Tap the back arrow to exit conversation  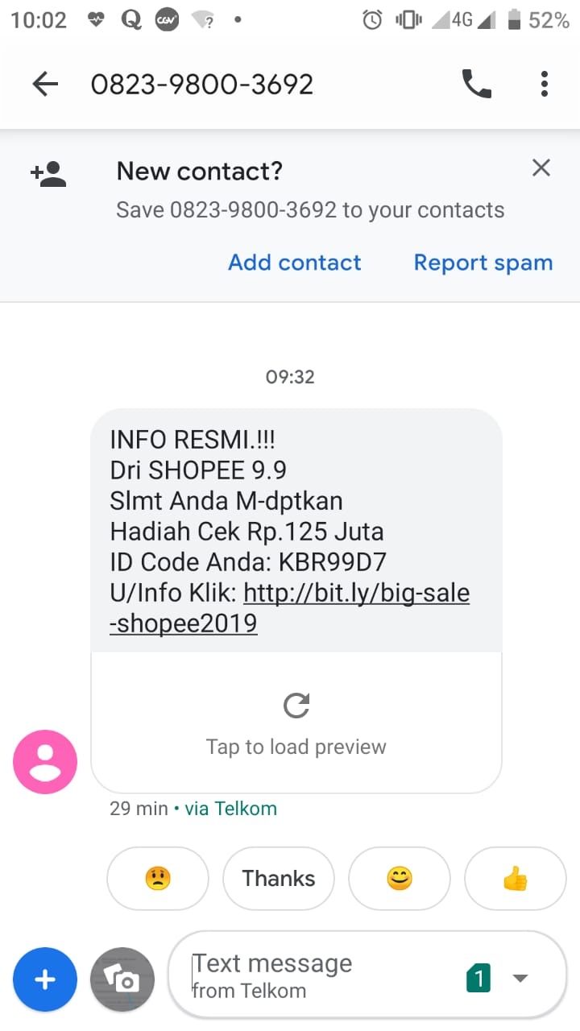[x=45, y=83]
